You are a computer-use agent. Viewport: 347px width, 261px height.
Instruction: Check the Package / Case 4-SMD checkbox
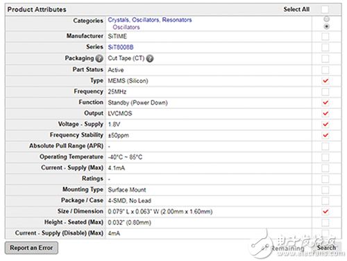[325, 201]
